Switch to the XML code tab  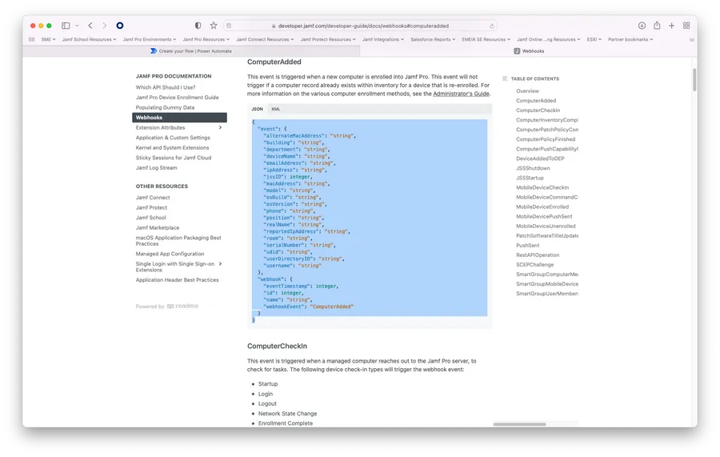pos(275,109)
